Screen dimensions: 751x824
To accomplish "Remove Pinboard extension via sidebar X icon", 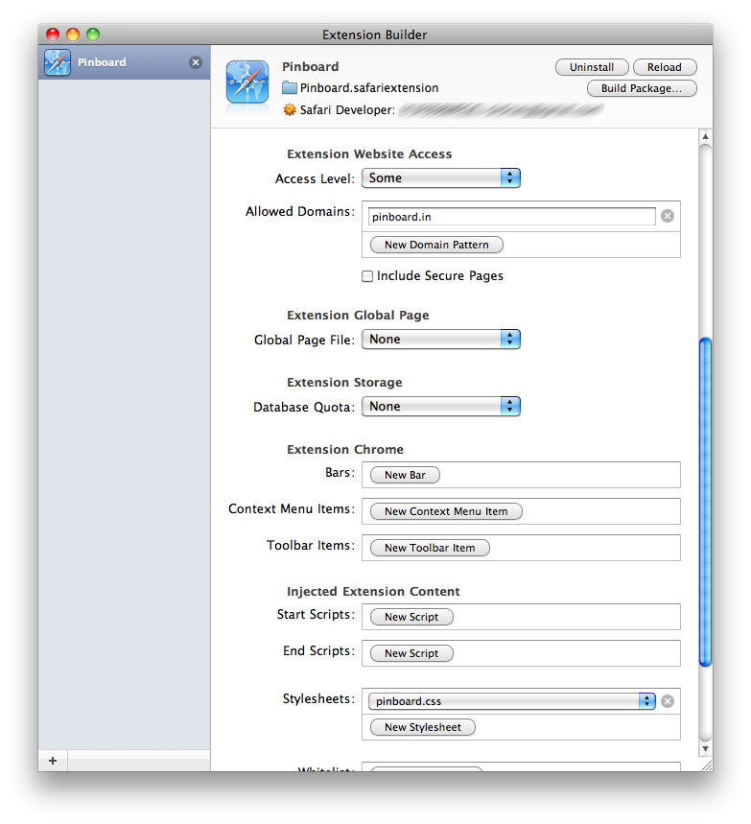I will click(x=196, y=62).
